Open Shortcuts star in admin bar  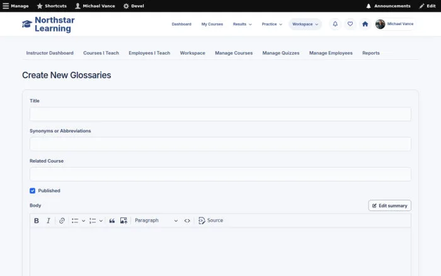tap(52, 6)
